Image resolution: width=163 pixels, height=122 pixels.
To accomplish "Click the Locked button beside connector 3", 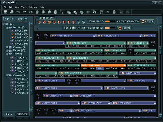I will click(x=147, y=21).
